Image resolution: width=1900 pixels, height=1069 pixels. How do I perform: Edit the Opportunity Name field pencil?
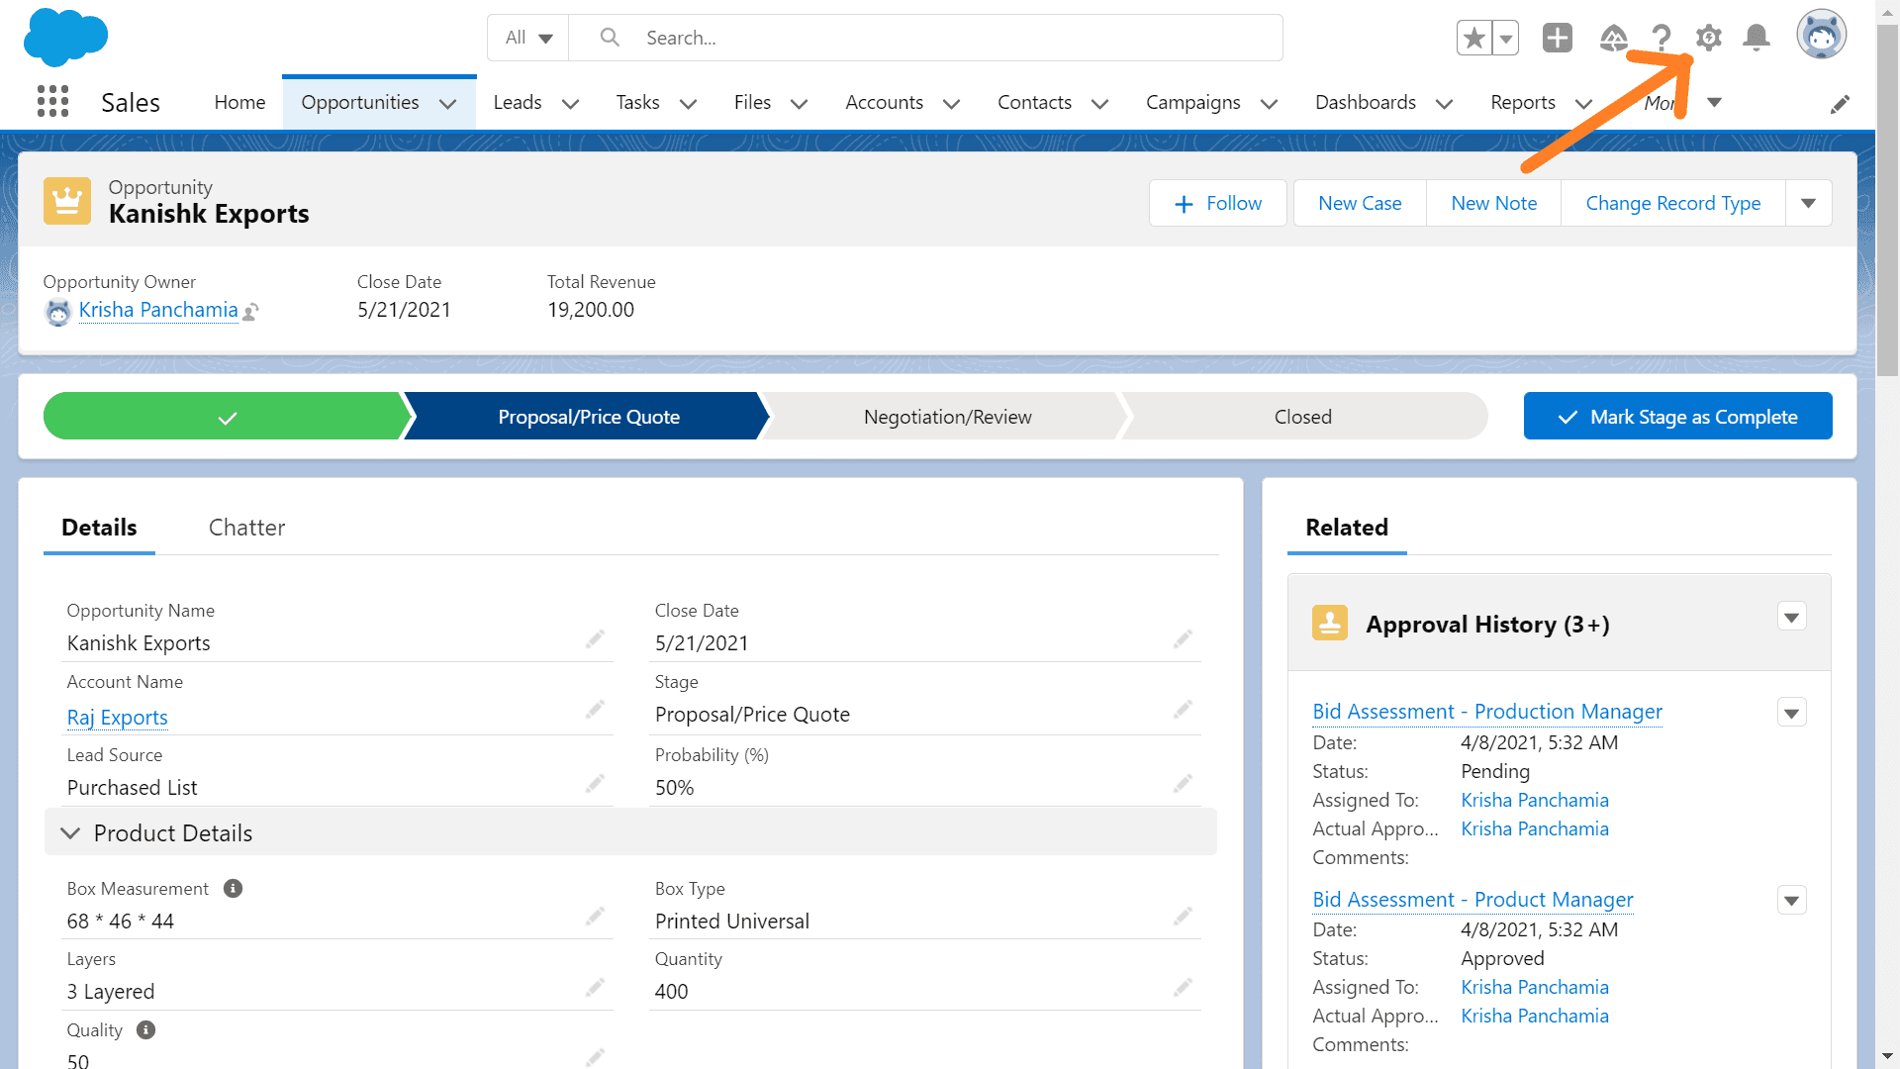click(595, 639)
